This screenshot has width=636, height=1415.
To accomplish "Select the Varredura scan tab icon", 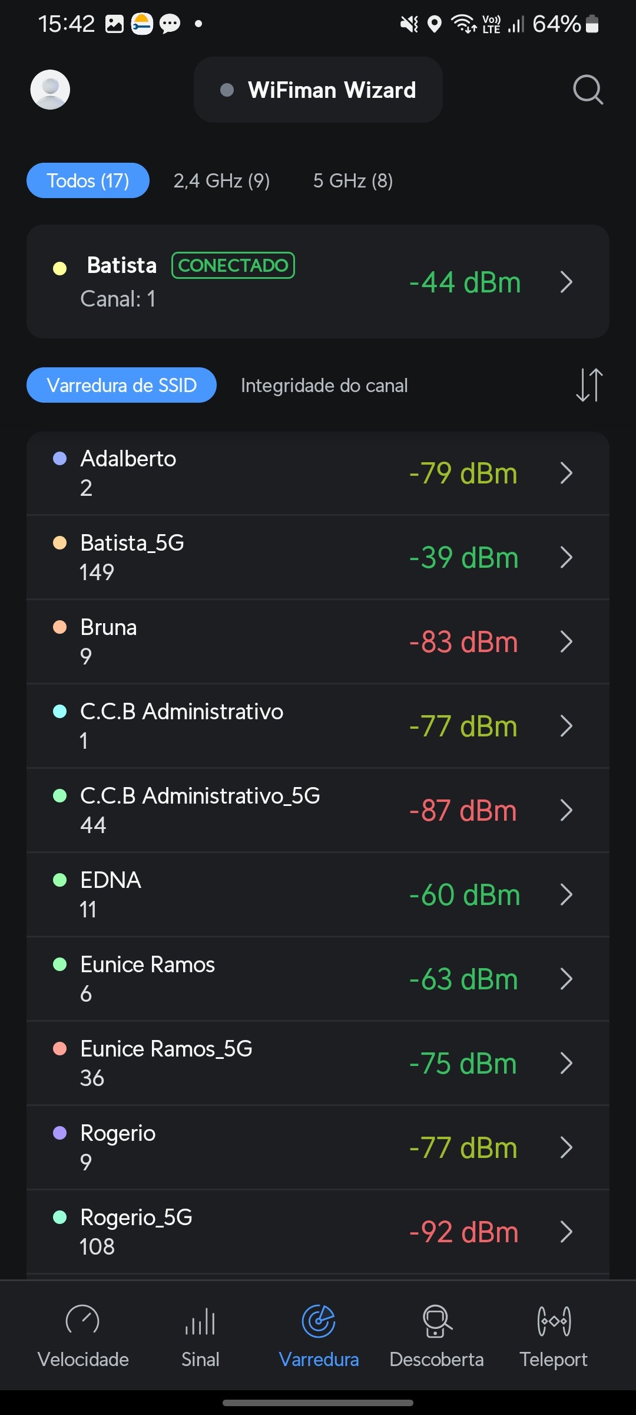I will 319,1321.
